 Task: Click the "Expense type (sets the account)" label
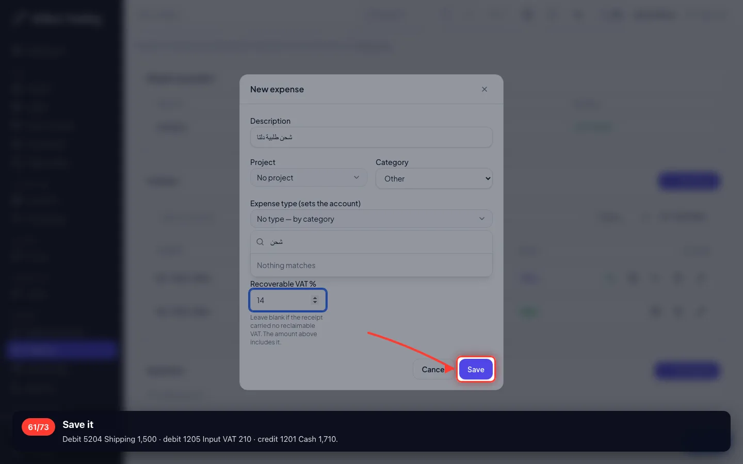pyautogui.click(x=305, y=204)
